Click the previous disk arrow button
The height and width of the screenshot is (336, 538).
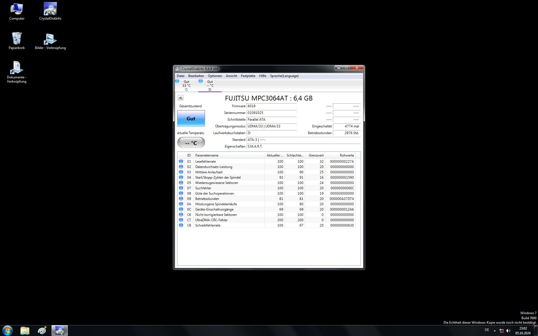(x=180, y=98)
